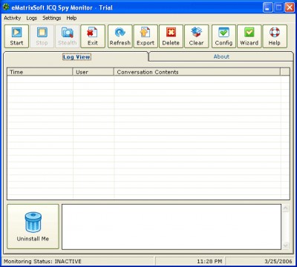This screenshot has height=267, width=297.
Task: Refresh the log list
Action: [120, 36]
